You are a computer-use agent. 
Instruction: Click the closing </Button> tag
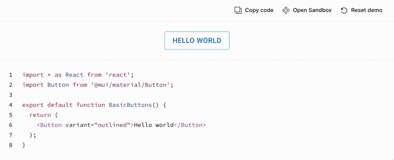coord(190,125)
